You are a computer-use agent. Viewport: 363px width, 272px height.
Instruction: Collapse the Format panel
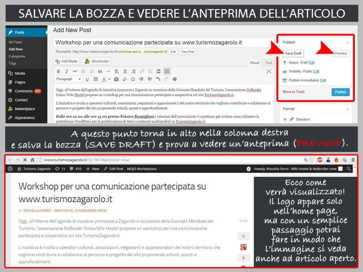[x=348, y=109]
